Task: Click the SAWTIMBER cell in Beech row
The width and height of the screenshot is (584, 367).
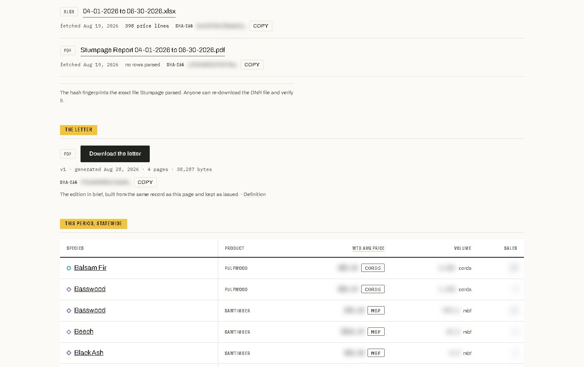Action: 237,332
